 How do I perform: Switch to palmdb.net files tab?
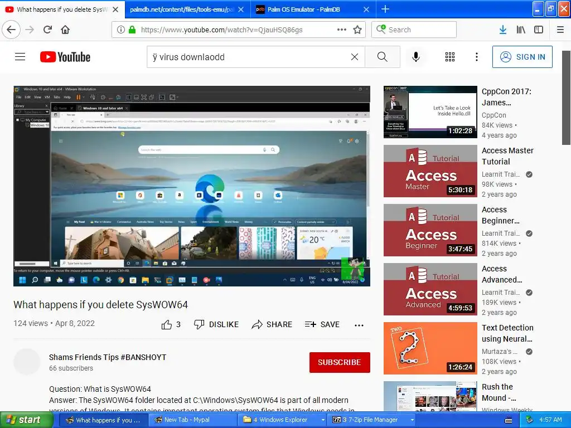point(181,9)
